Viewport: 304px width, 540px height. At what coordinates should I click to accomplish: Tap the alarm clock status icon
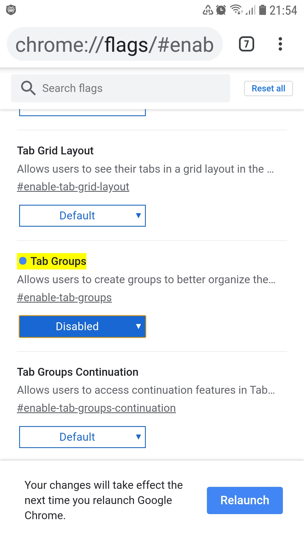tap(221, 10)
